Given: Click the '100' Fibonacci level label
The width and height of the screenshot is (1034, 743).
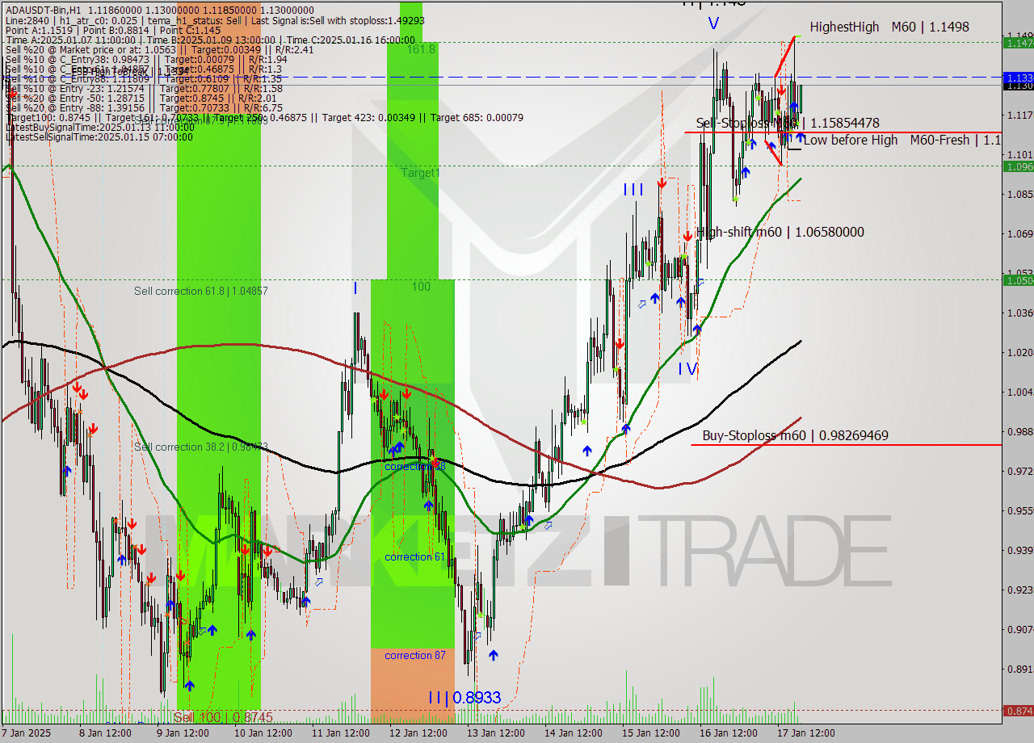Looking at the screenshot, I should [x=421, y=287].
